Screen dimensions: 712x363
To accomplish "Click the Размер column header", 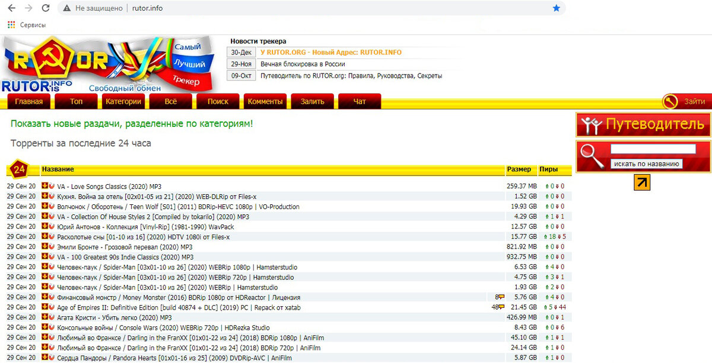I will (x=519, y=169).
